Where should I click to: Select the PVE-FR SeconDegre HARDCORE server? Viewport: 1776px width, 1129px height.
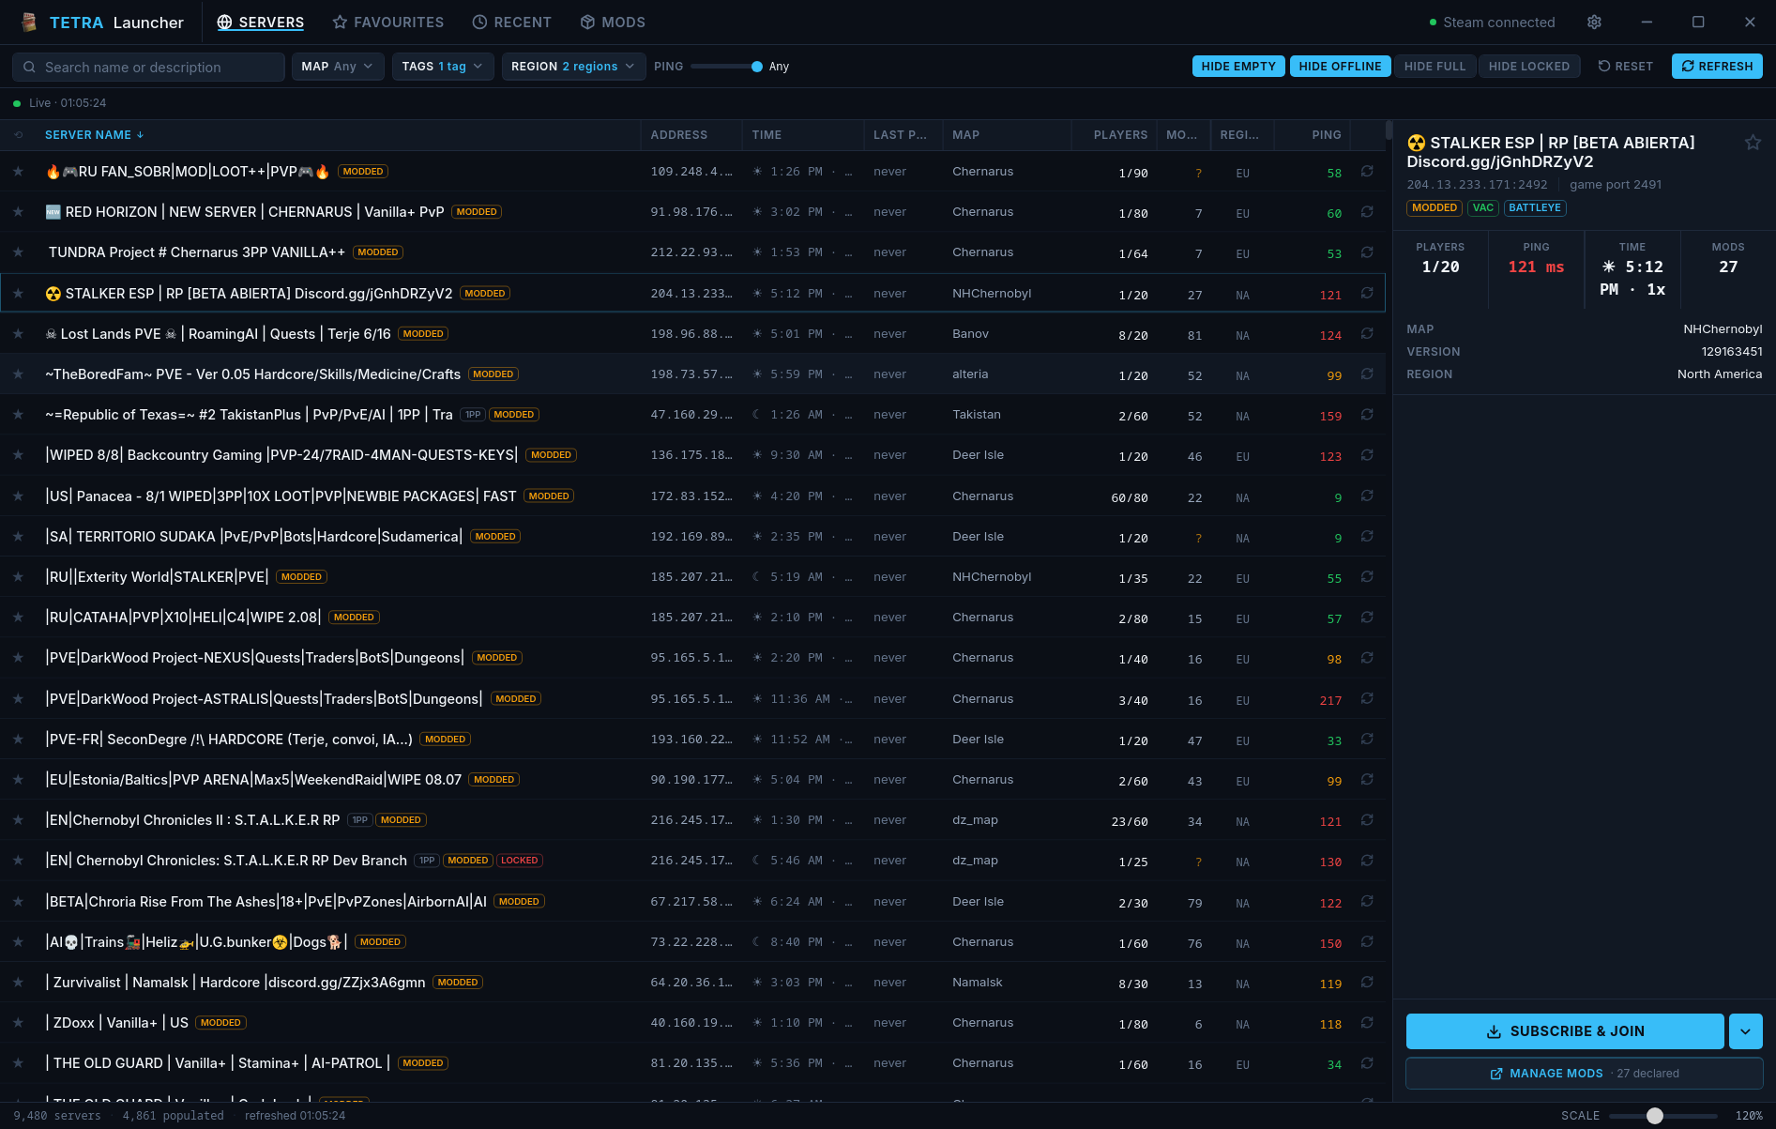[692, 740]
